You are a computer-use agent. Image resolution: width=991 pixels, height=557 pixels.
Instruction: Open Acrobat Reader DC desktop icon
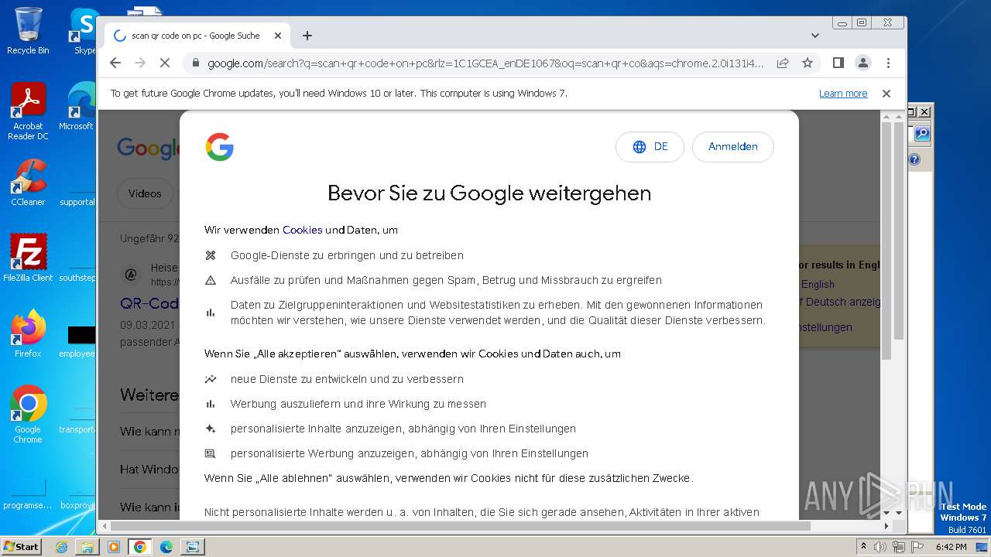pos(28,111)
